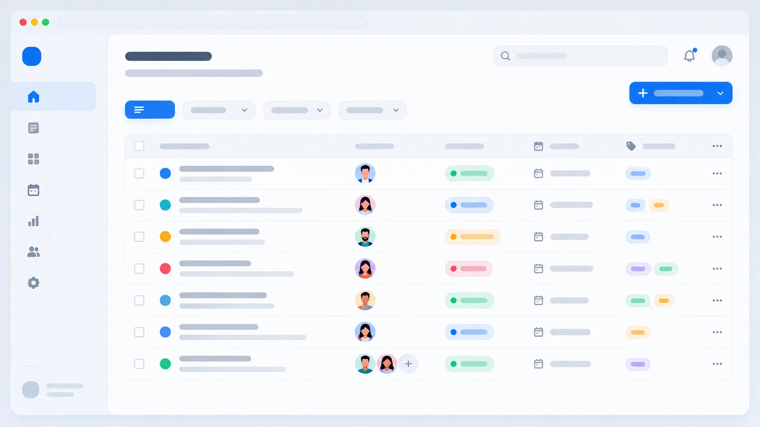Screen dimensions: 760x427
Task: Toggle the select-all checkbox in table header
Action: 139,146
